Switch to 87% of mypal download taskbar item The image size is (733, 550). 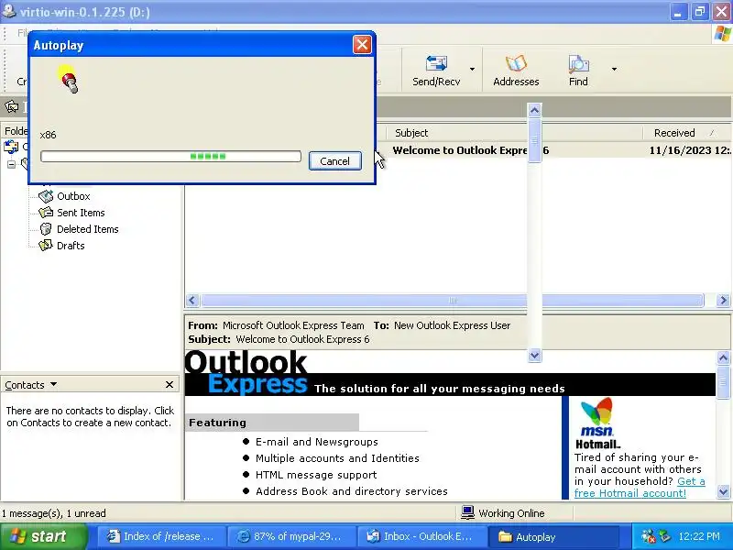[x=290, y=536]
